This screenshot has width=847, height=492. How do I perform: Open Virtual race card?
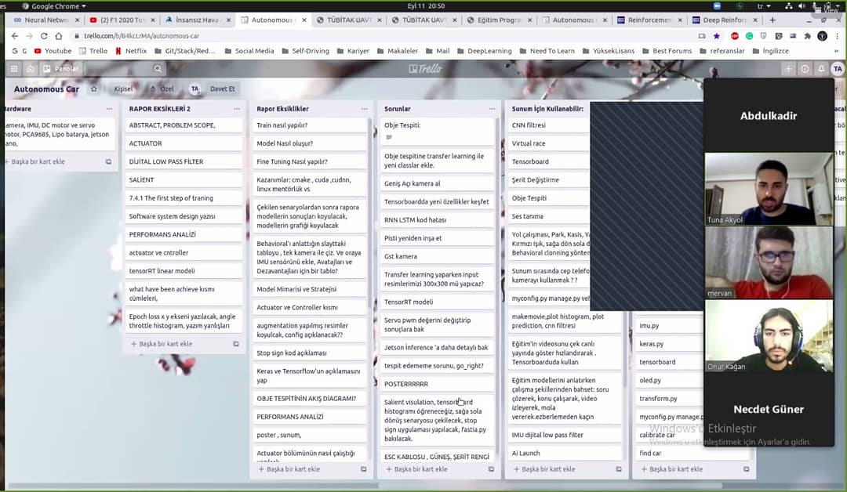click(x=549, y=143)
